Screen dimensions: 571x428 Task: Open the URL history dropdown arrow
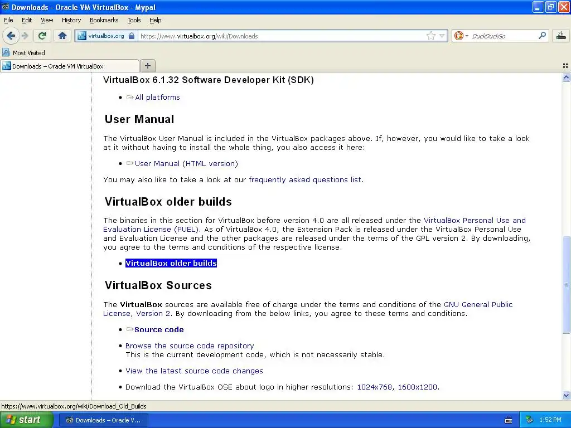[442, 36]
